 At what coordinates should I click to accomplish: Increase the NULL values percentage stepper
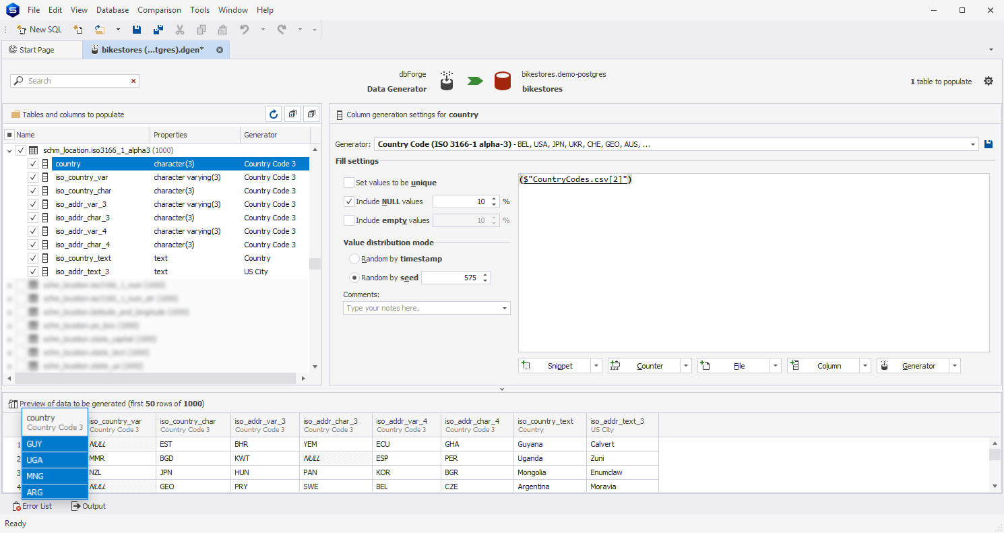click(494, 199)
